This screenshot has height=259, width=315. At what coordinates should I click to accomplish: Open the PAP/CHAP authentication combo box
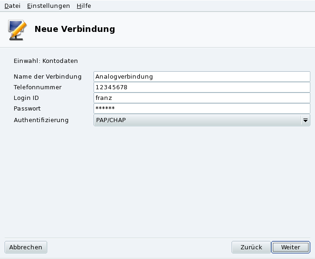(x=197, y=120)
